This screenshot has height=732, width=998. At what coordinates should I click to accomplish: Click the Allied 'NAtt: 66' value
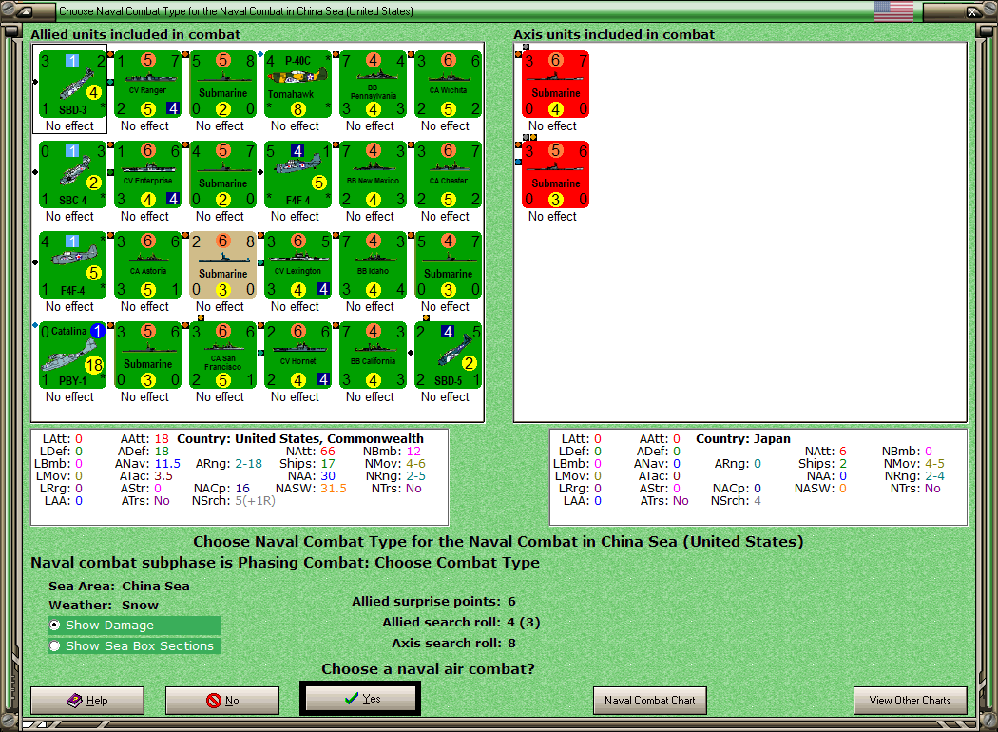point(311,452)
